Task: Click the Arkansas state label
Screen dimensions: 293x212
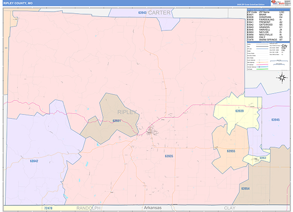Action: (x=153, y=208)
